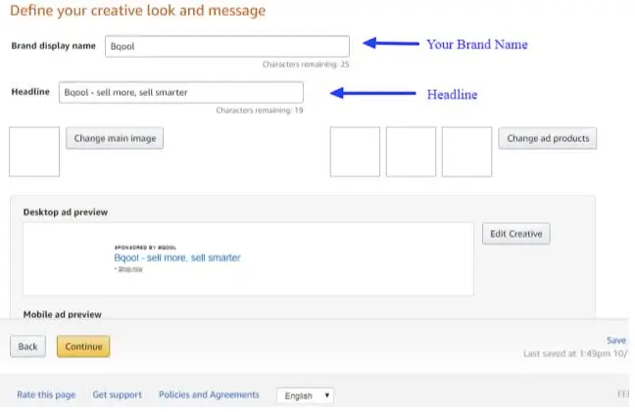The width and height of the screenshot is (635, 412).
Task: Open the Edit Creative button
Action: click(515, 234)
